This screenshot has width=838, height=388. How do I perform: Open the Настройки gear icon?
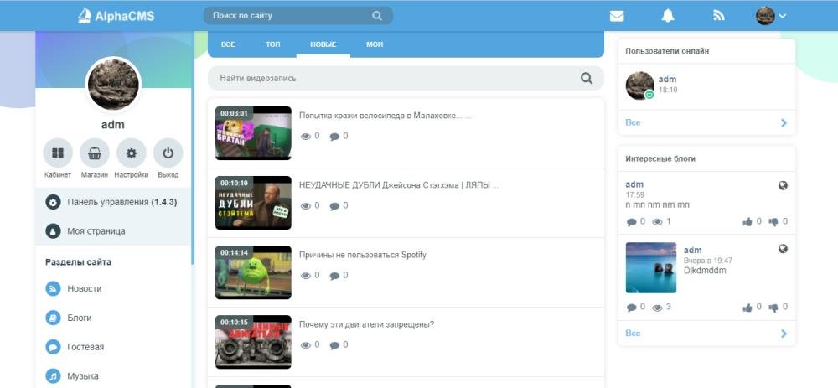point(132,153)
